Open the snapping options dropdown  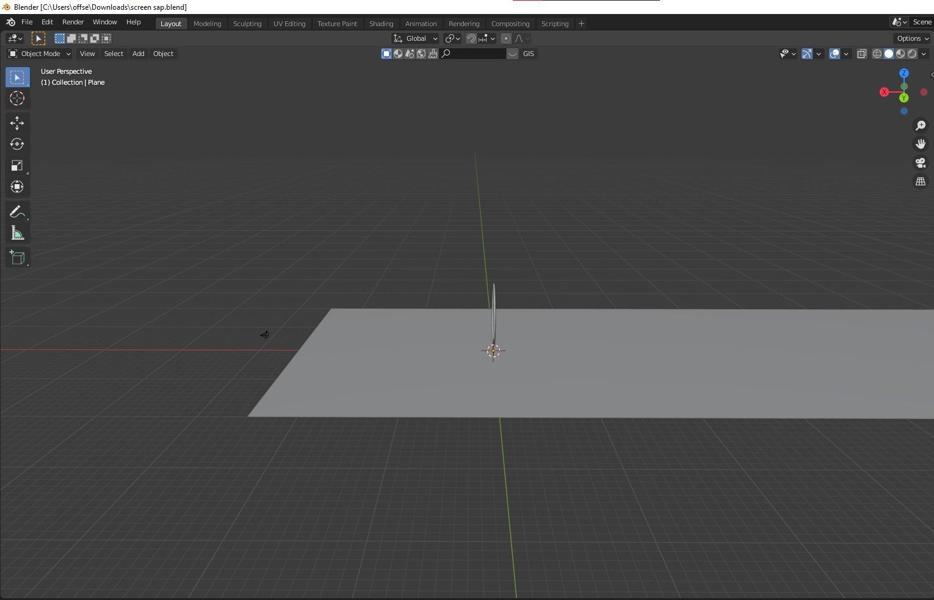click(x=487, y=38)
